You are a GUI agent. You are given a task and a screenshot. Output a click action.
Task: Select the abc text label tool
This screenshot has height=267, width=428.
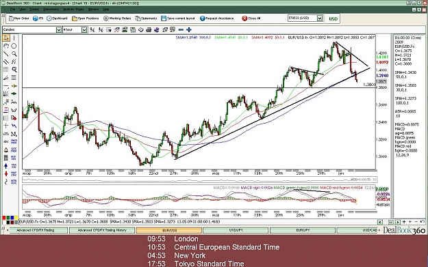tap(6, 141)
